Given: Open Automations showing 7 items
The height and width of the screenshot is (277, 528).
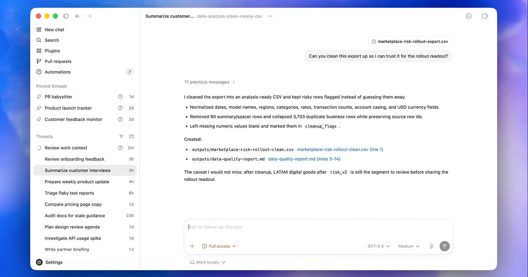Looking at the screenshot, I should pos(57,72).
